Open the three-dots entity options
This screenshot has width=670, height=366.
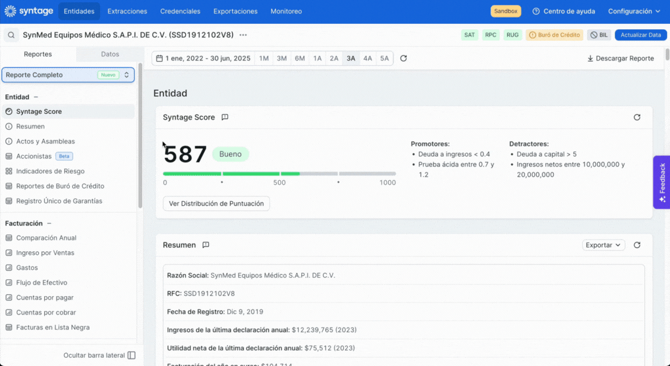point(243,35)
